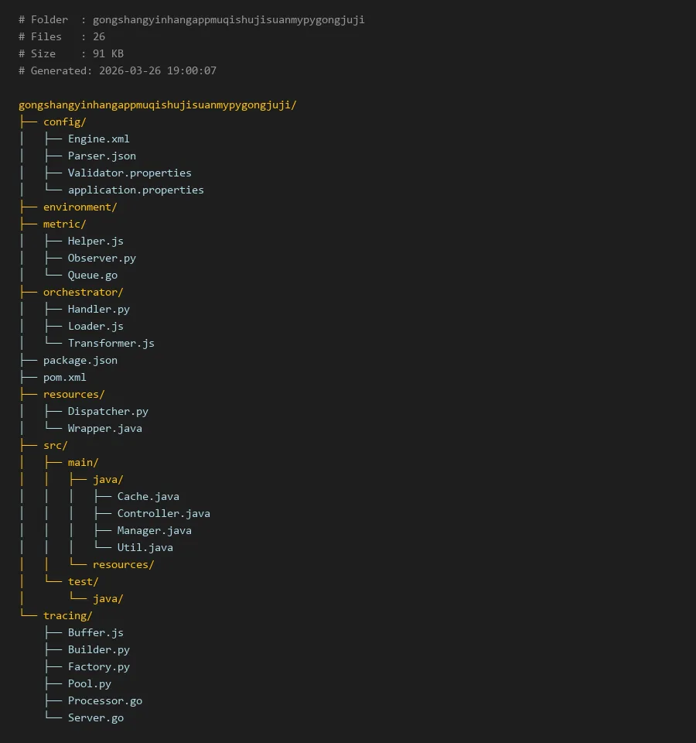Select the src/ folder
The width and height of the screenshot is (696, 743).
point(55,445)
